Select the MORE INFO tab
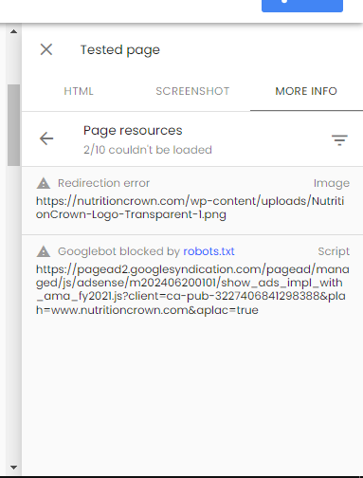This screenshot has height=478, width=363. pyautogui.click(x=306, y=91)
